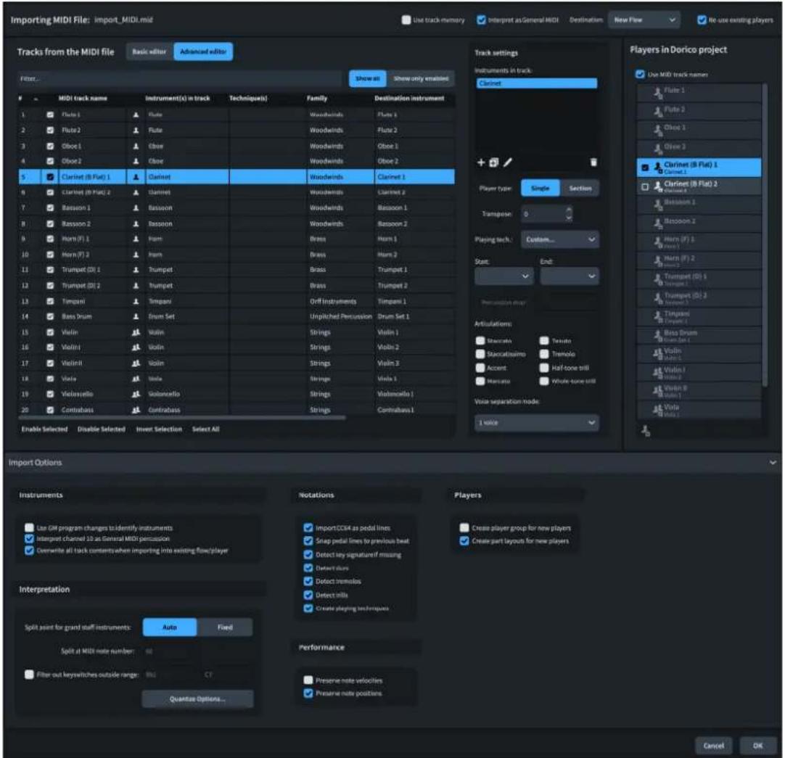Screen dimensions: 785x758
Task: Click section icon in Contrabass track row
Action: tap(136, 410)
